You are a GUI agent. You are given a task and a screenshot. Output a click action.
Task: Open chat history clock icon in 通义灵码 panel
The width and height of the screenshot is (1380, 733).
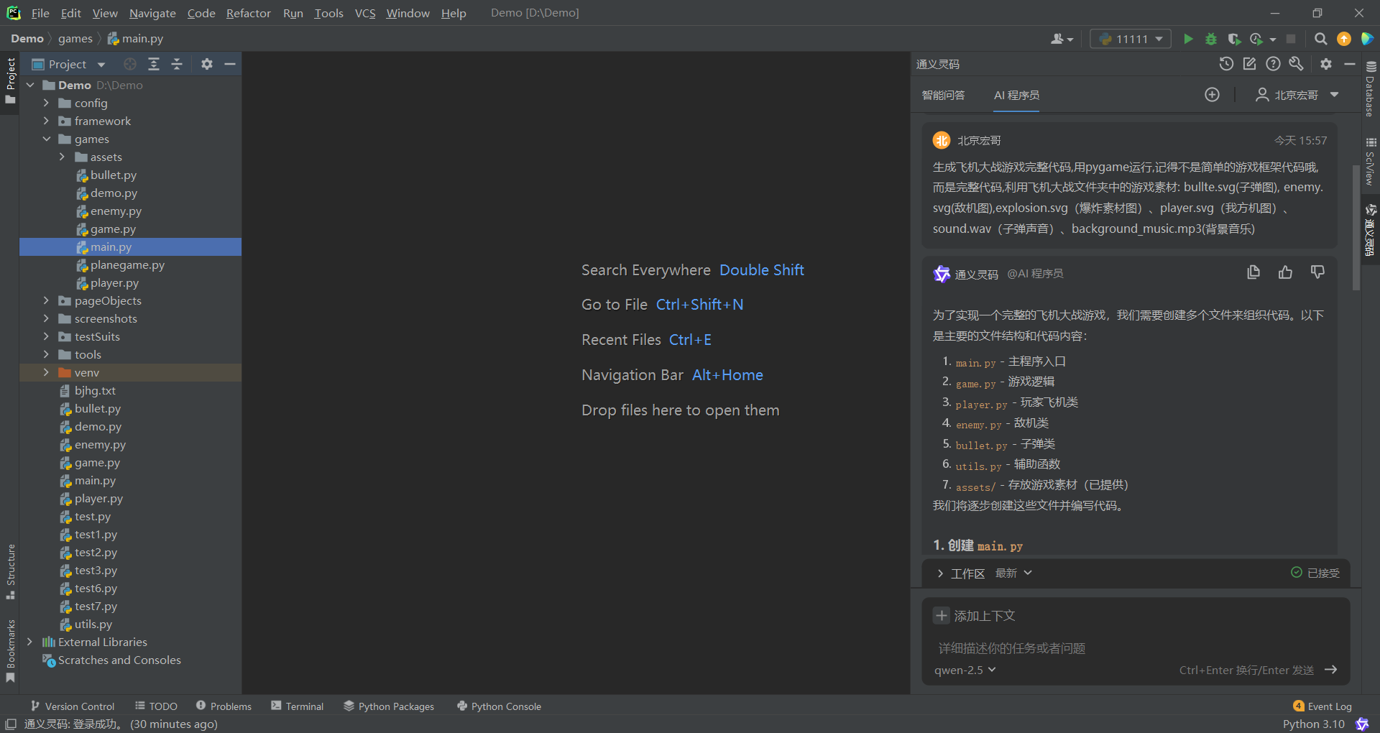tap(1226, 64)
